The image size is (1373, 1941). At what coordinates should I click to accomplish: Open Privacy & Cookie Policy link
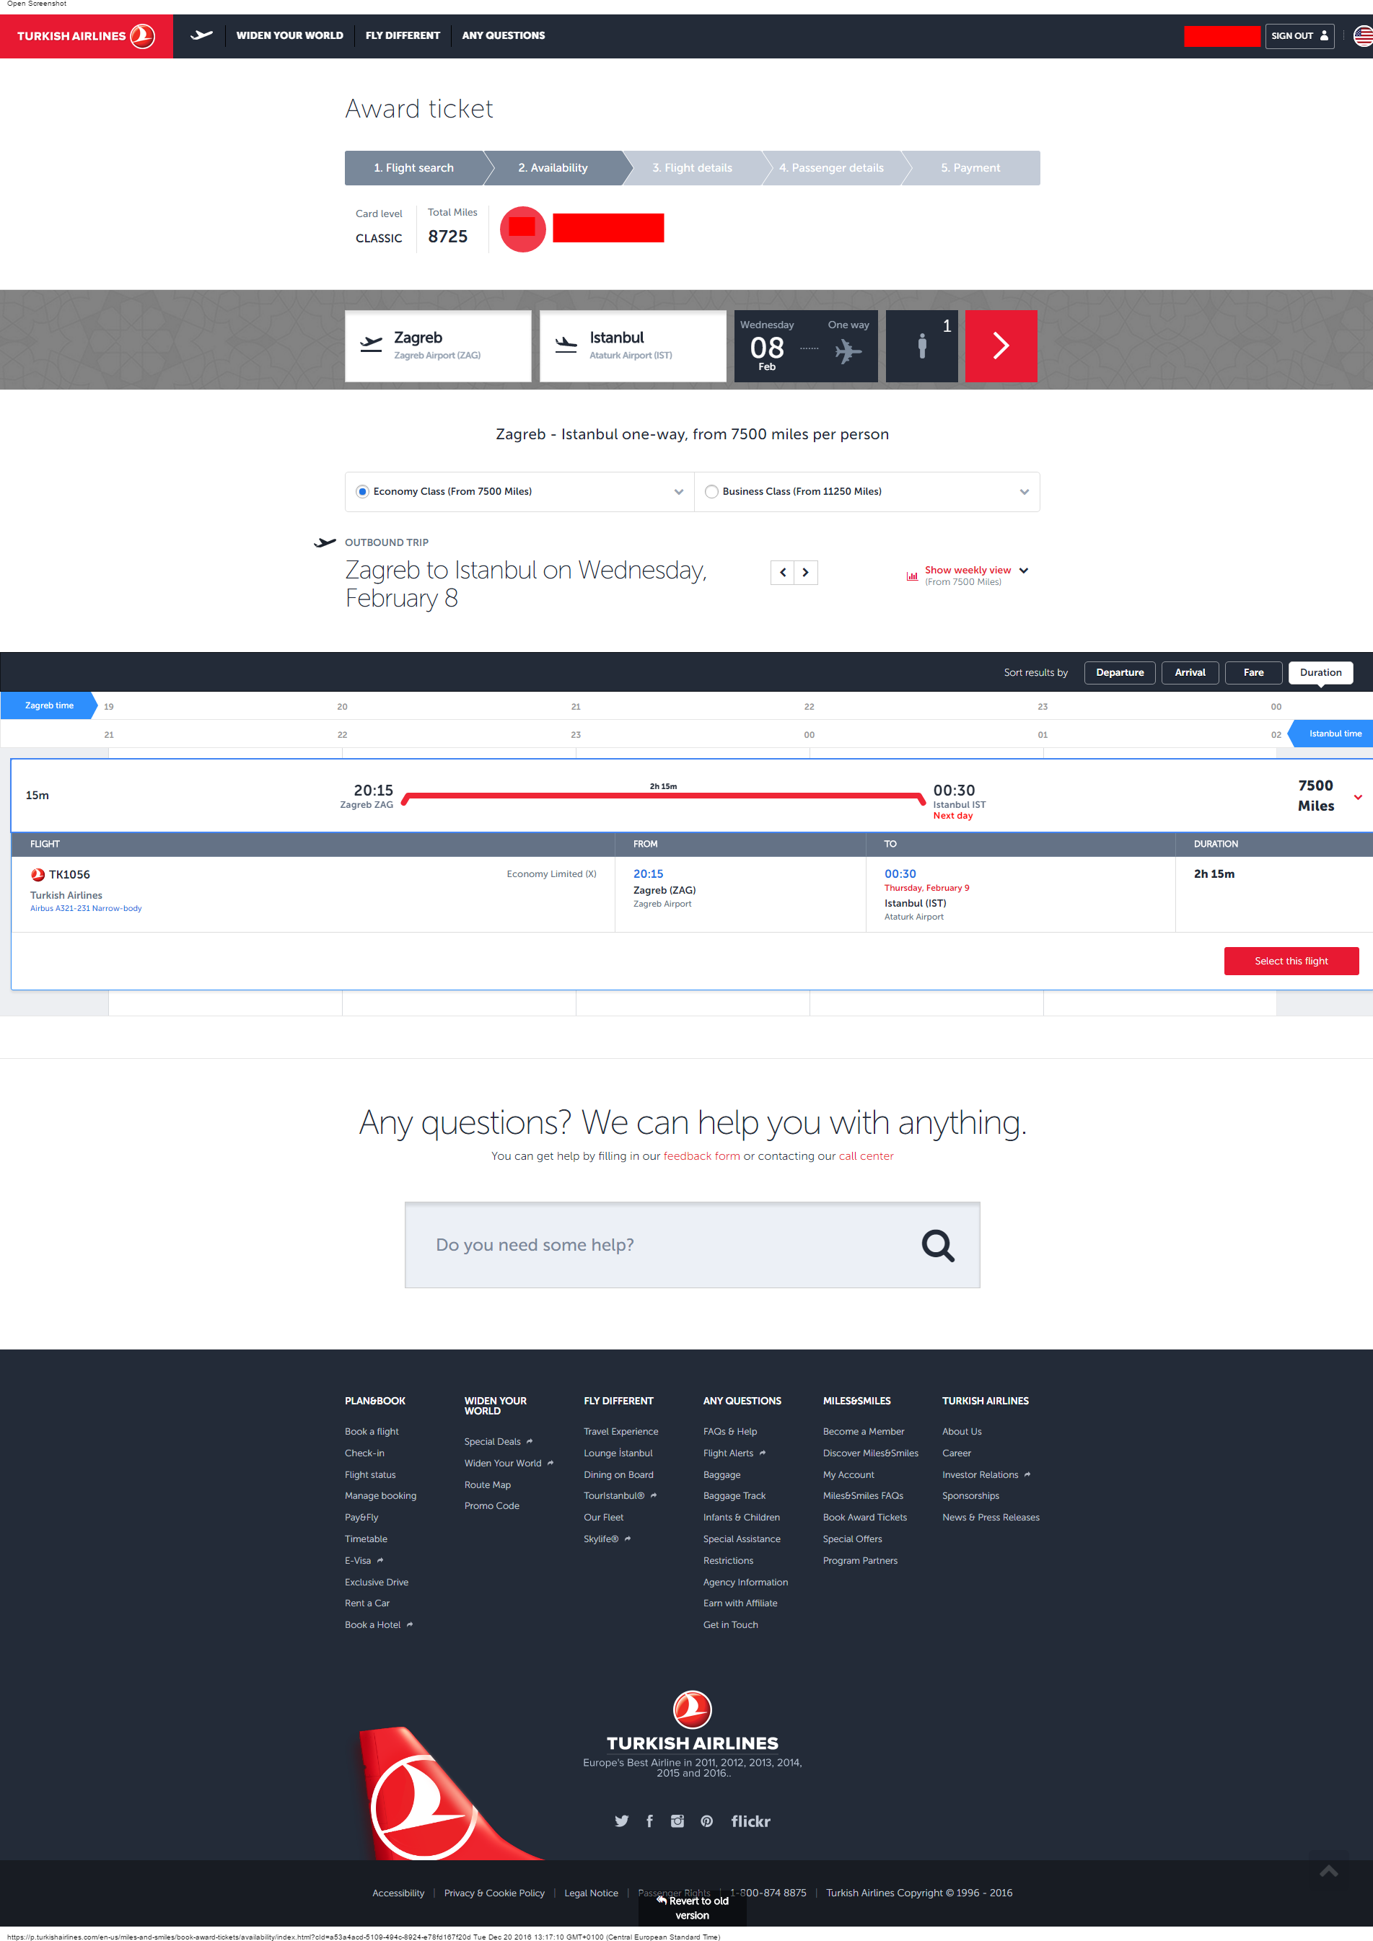coord(494,1893)
